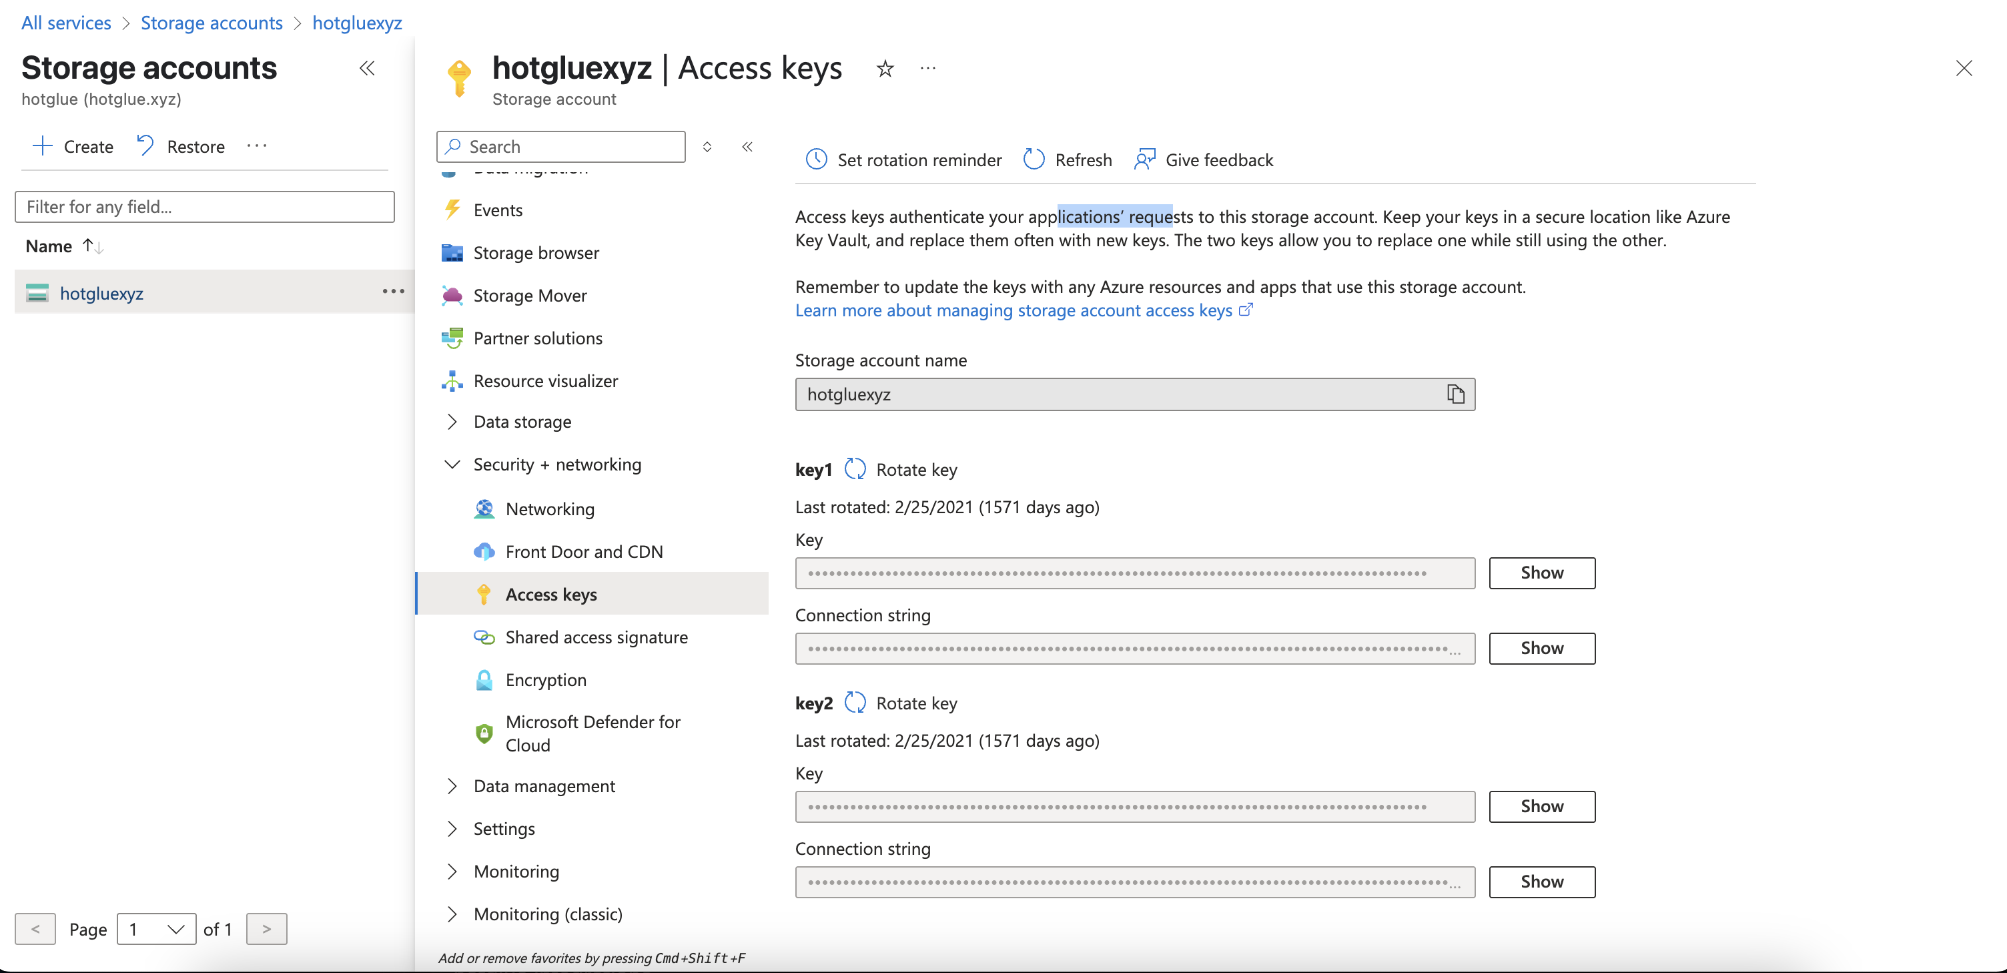Expand the Settings section
2007x973 pixels.
452,829
